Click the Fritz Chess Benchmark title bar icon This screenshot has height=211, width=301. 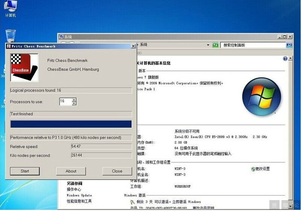point(9,46)
